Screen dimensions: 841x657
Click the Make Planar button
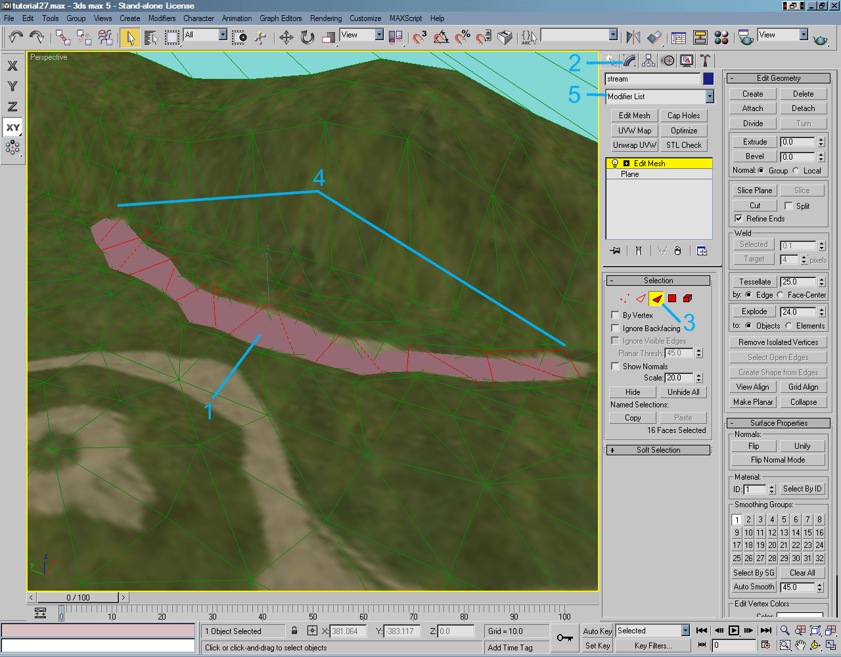[x=752, y=401]
